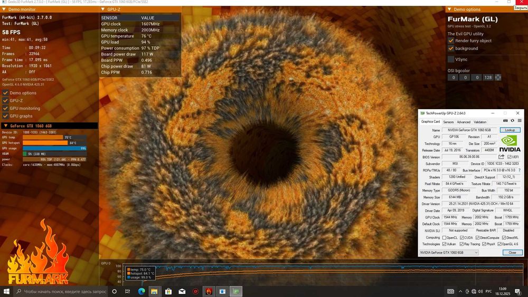Open the GPU selection dropdown in GPU-Z
Viewport: 528px width, 297px height.
[x=449, y=253]
